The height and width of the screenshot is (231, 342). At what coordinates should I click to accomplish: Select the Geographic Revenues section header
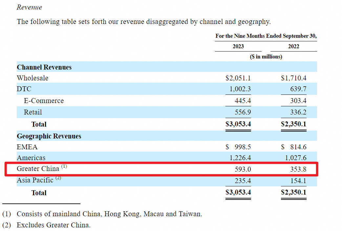tap(49, 136)
